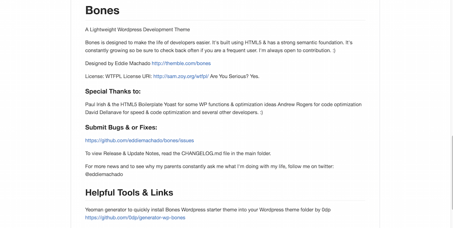Click the "CHANGELOG.md" text in release notes line
This screenshot has width=453, height=228.
202,154
